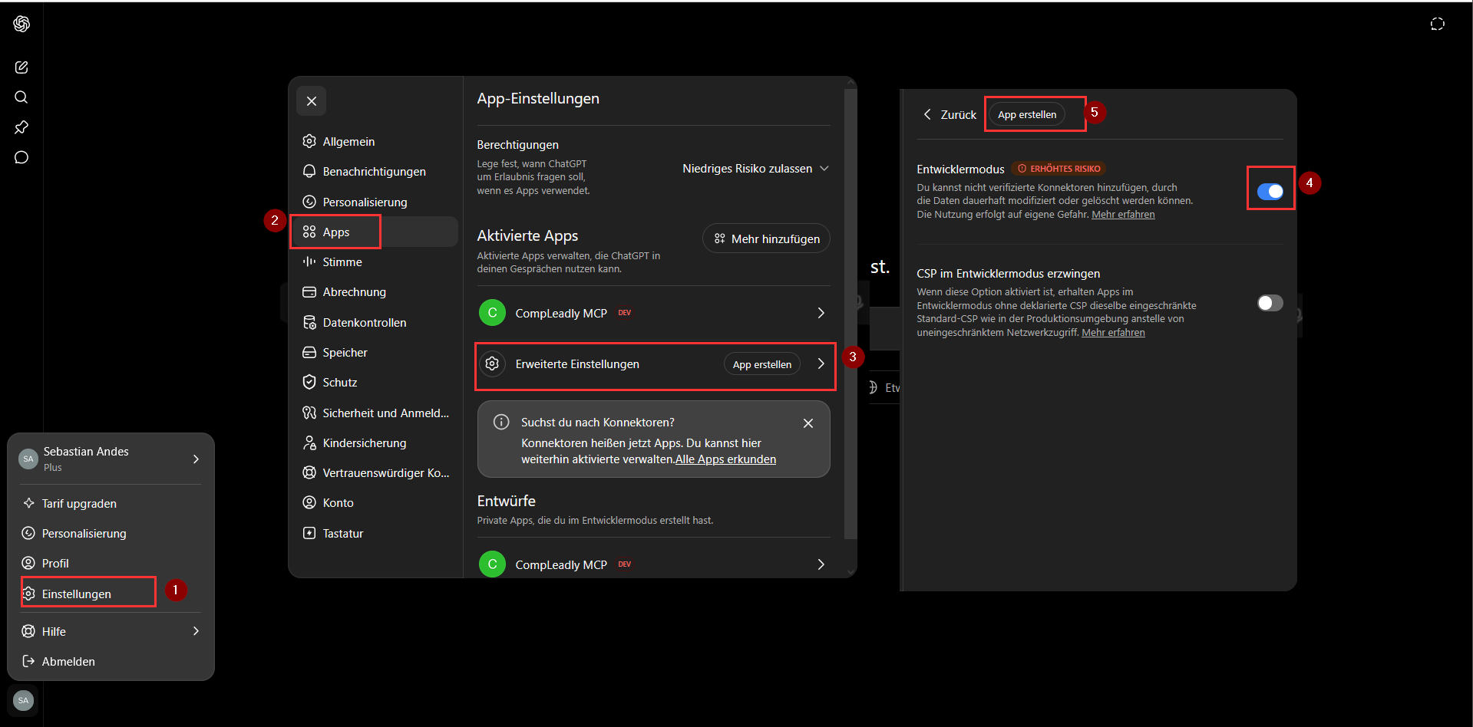
Task: Click the DEV badge under Entwürfe
Action: (625, 564)
